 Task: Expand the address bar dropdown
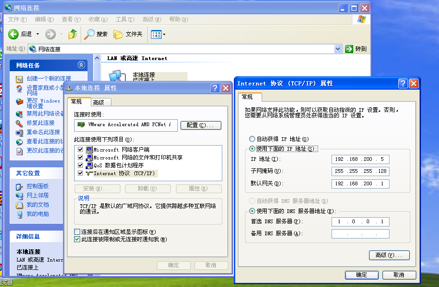click(x=338, y=49)
